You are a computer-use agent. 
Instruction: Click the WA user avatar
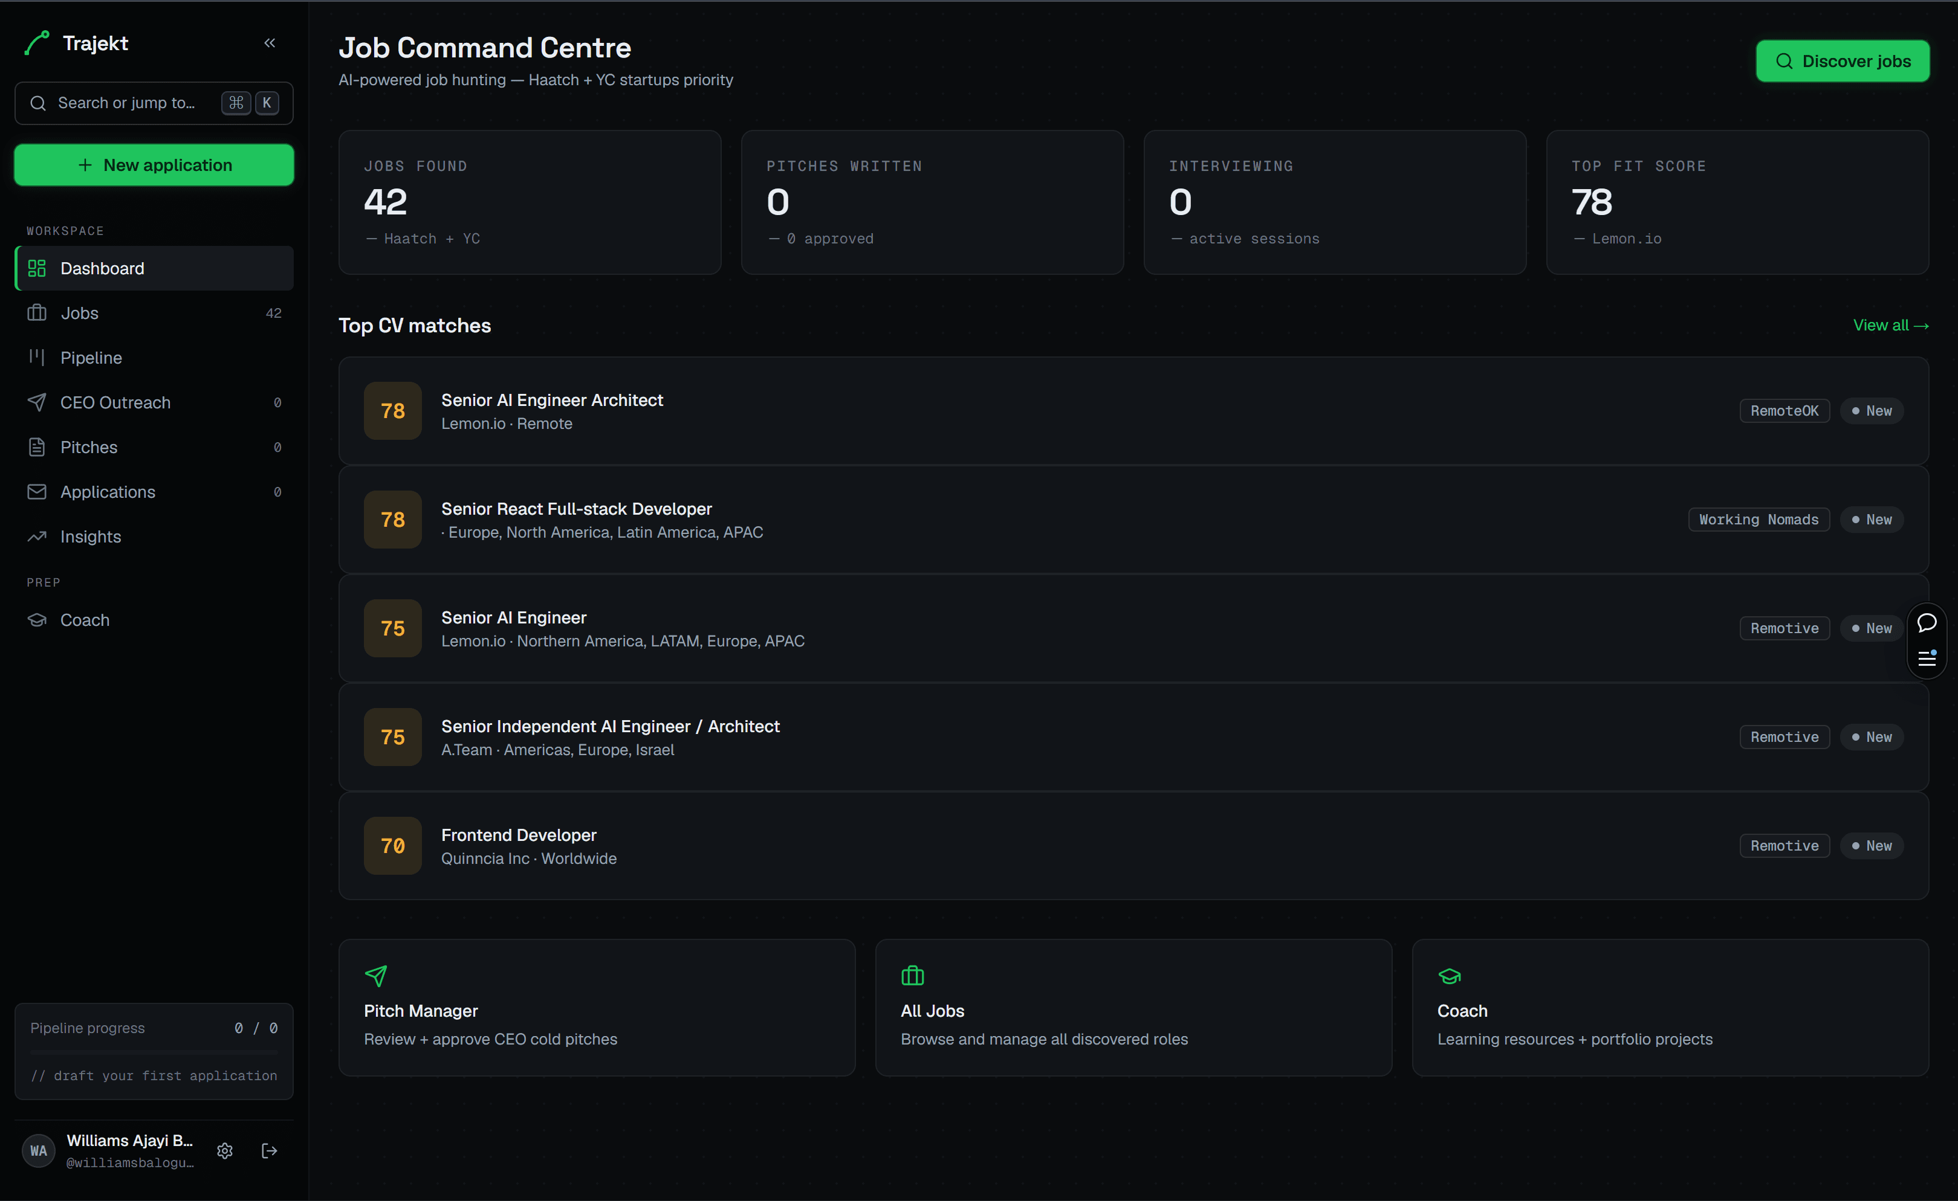pos(38,1151)
